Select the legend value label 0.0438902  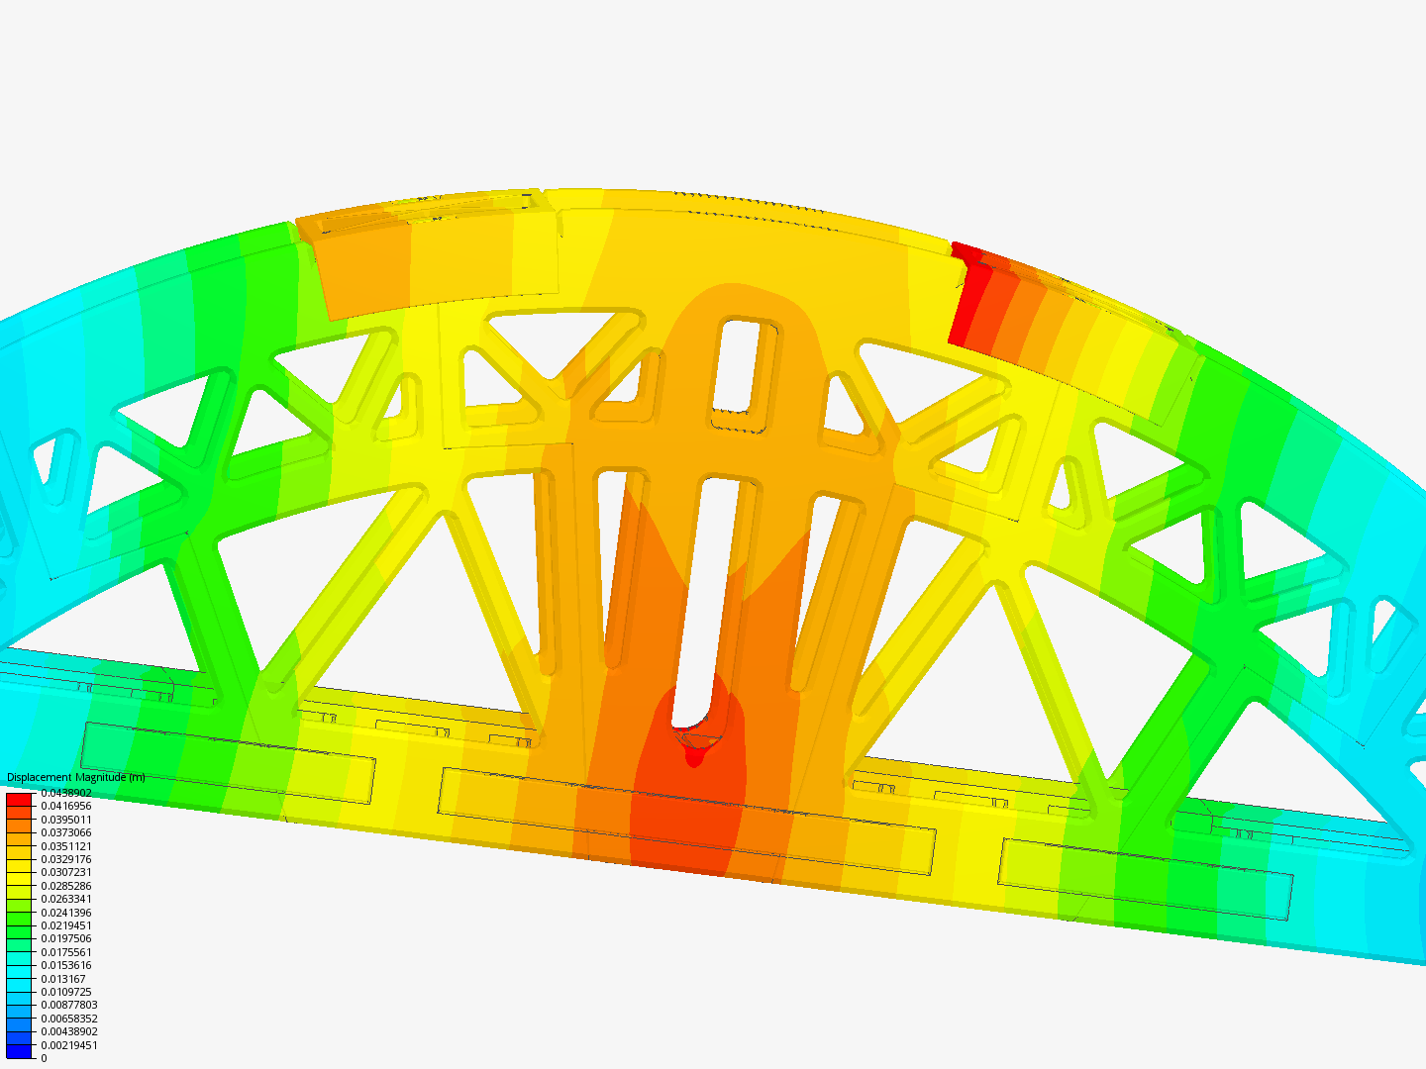(x=67, y=793)
